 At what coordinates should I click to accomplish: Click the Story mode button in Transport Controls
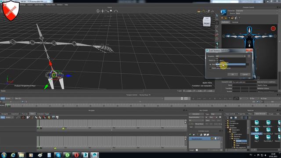point(3,98)
